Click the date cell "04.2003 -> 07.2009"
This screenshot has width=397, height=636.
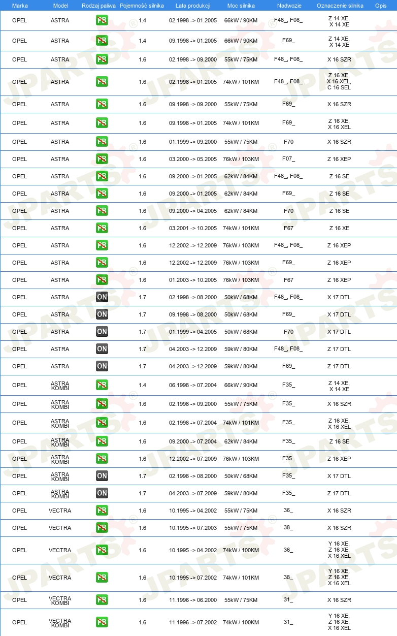[193, 494]
